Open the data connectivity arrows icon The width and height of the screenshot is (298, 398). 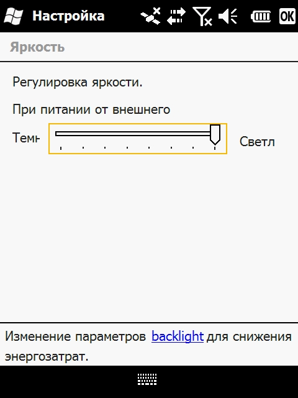[x=176, y=16]
